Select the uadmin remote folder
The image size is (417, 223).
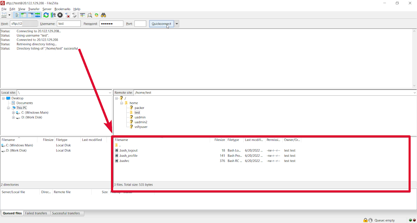point(140,117)
